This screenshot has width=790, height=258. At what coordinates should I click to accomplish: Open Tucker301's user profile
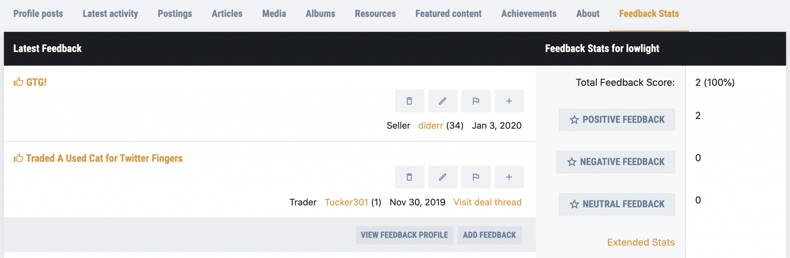click(346, 202)
